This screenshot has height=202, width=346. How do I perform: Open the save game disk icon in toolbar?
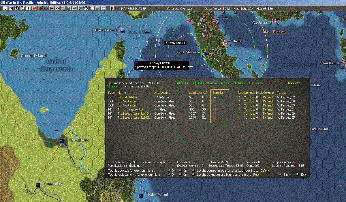[x=5, y=8]
